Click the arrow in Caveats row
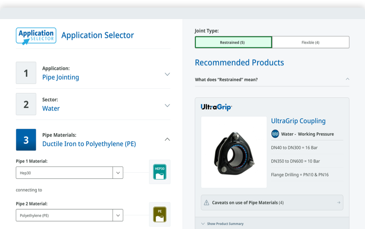 [x=339, y=203]
